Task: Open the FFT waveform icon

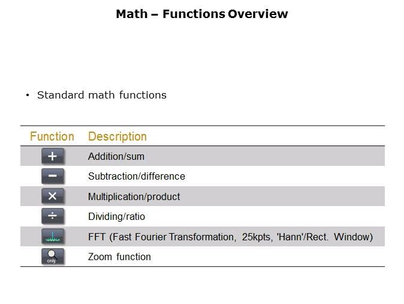Action: click(52, 237)
